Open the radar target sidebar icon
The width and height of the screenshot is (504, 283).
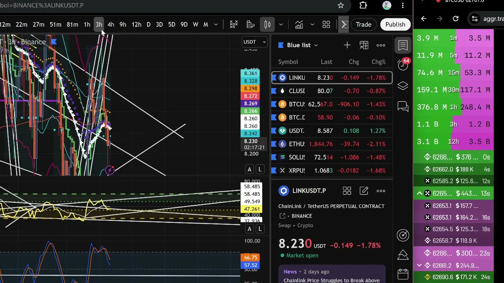click(403, 235)
